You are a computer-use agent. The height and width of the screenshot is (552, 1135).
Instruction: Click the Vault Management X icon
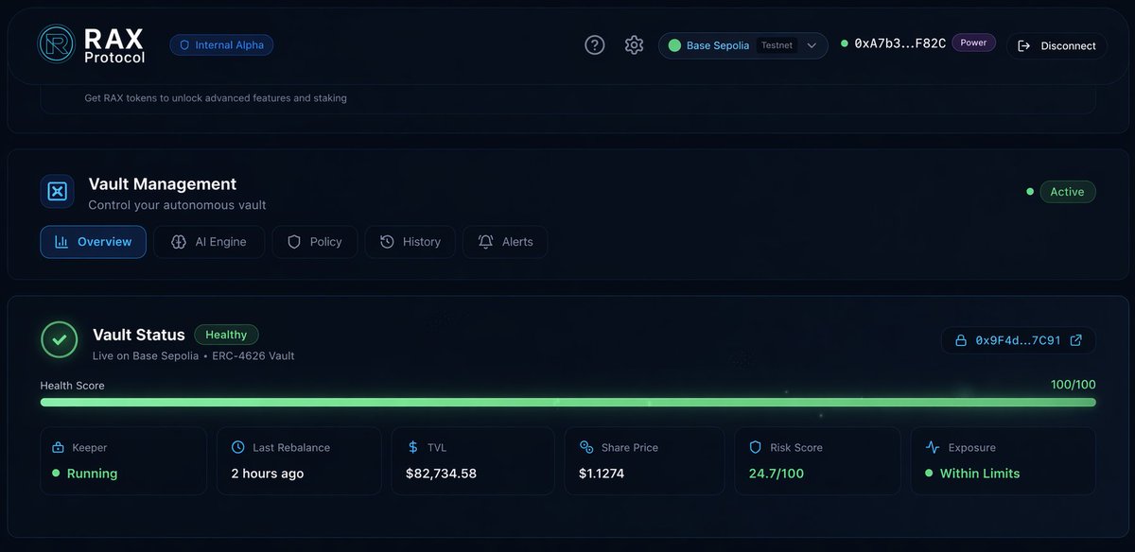tap(57, 191)
